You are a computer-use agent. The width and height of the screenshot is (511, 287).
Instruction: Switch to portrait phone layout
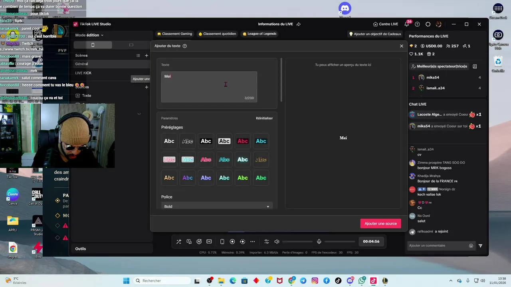tap(93, 45)
